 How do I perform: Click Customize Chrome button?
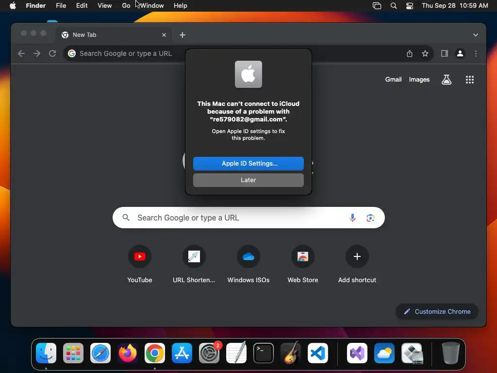[437, 311]
